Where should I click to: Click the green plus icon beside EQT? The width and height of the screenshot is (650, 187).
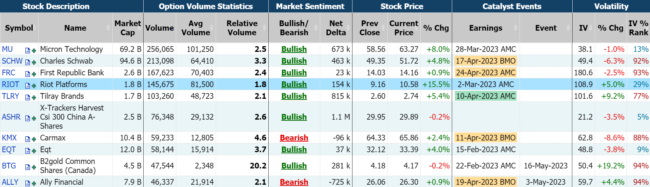(x=34, y=151)
